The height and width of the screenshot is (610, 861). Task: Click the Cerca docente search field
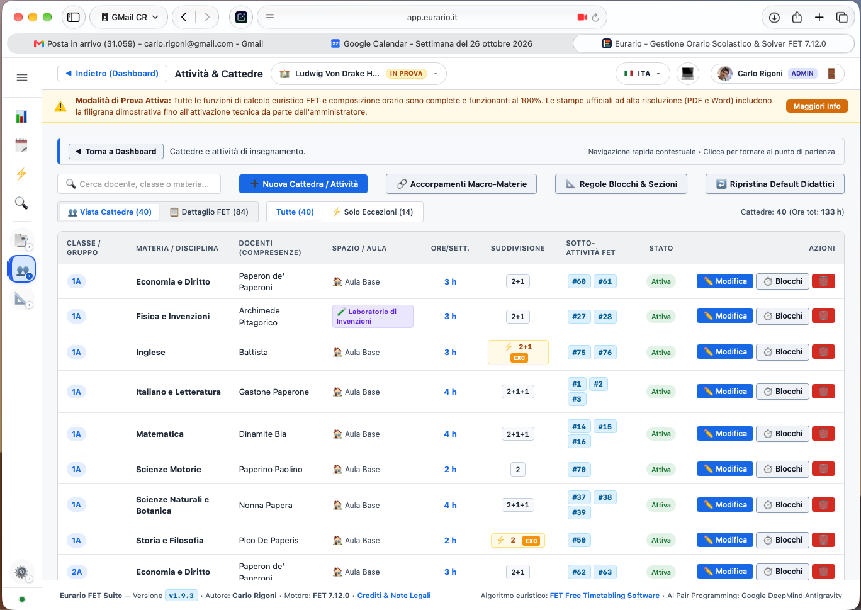click(x=139, y=184)
